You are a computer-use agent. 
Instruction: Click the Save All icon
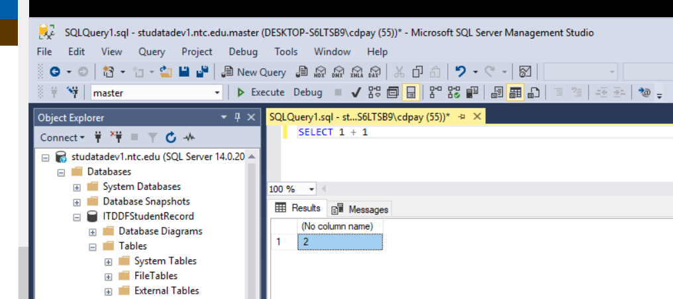[202, 72]
